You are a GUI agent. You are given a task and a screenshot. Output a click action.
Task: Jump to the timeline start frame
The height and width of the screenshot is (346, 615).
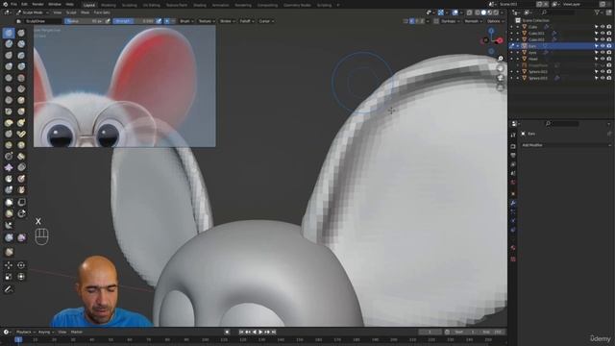(241, 333)
